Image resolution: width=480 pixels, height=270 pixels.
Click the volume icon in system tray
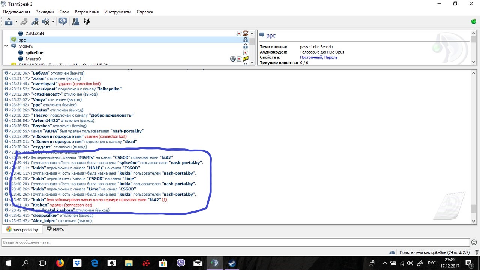coord(410,263)
